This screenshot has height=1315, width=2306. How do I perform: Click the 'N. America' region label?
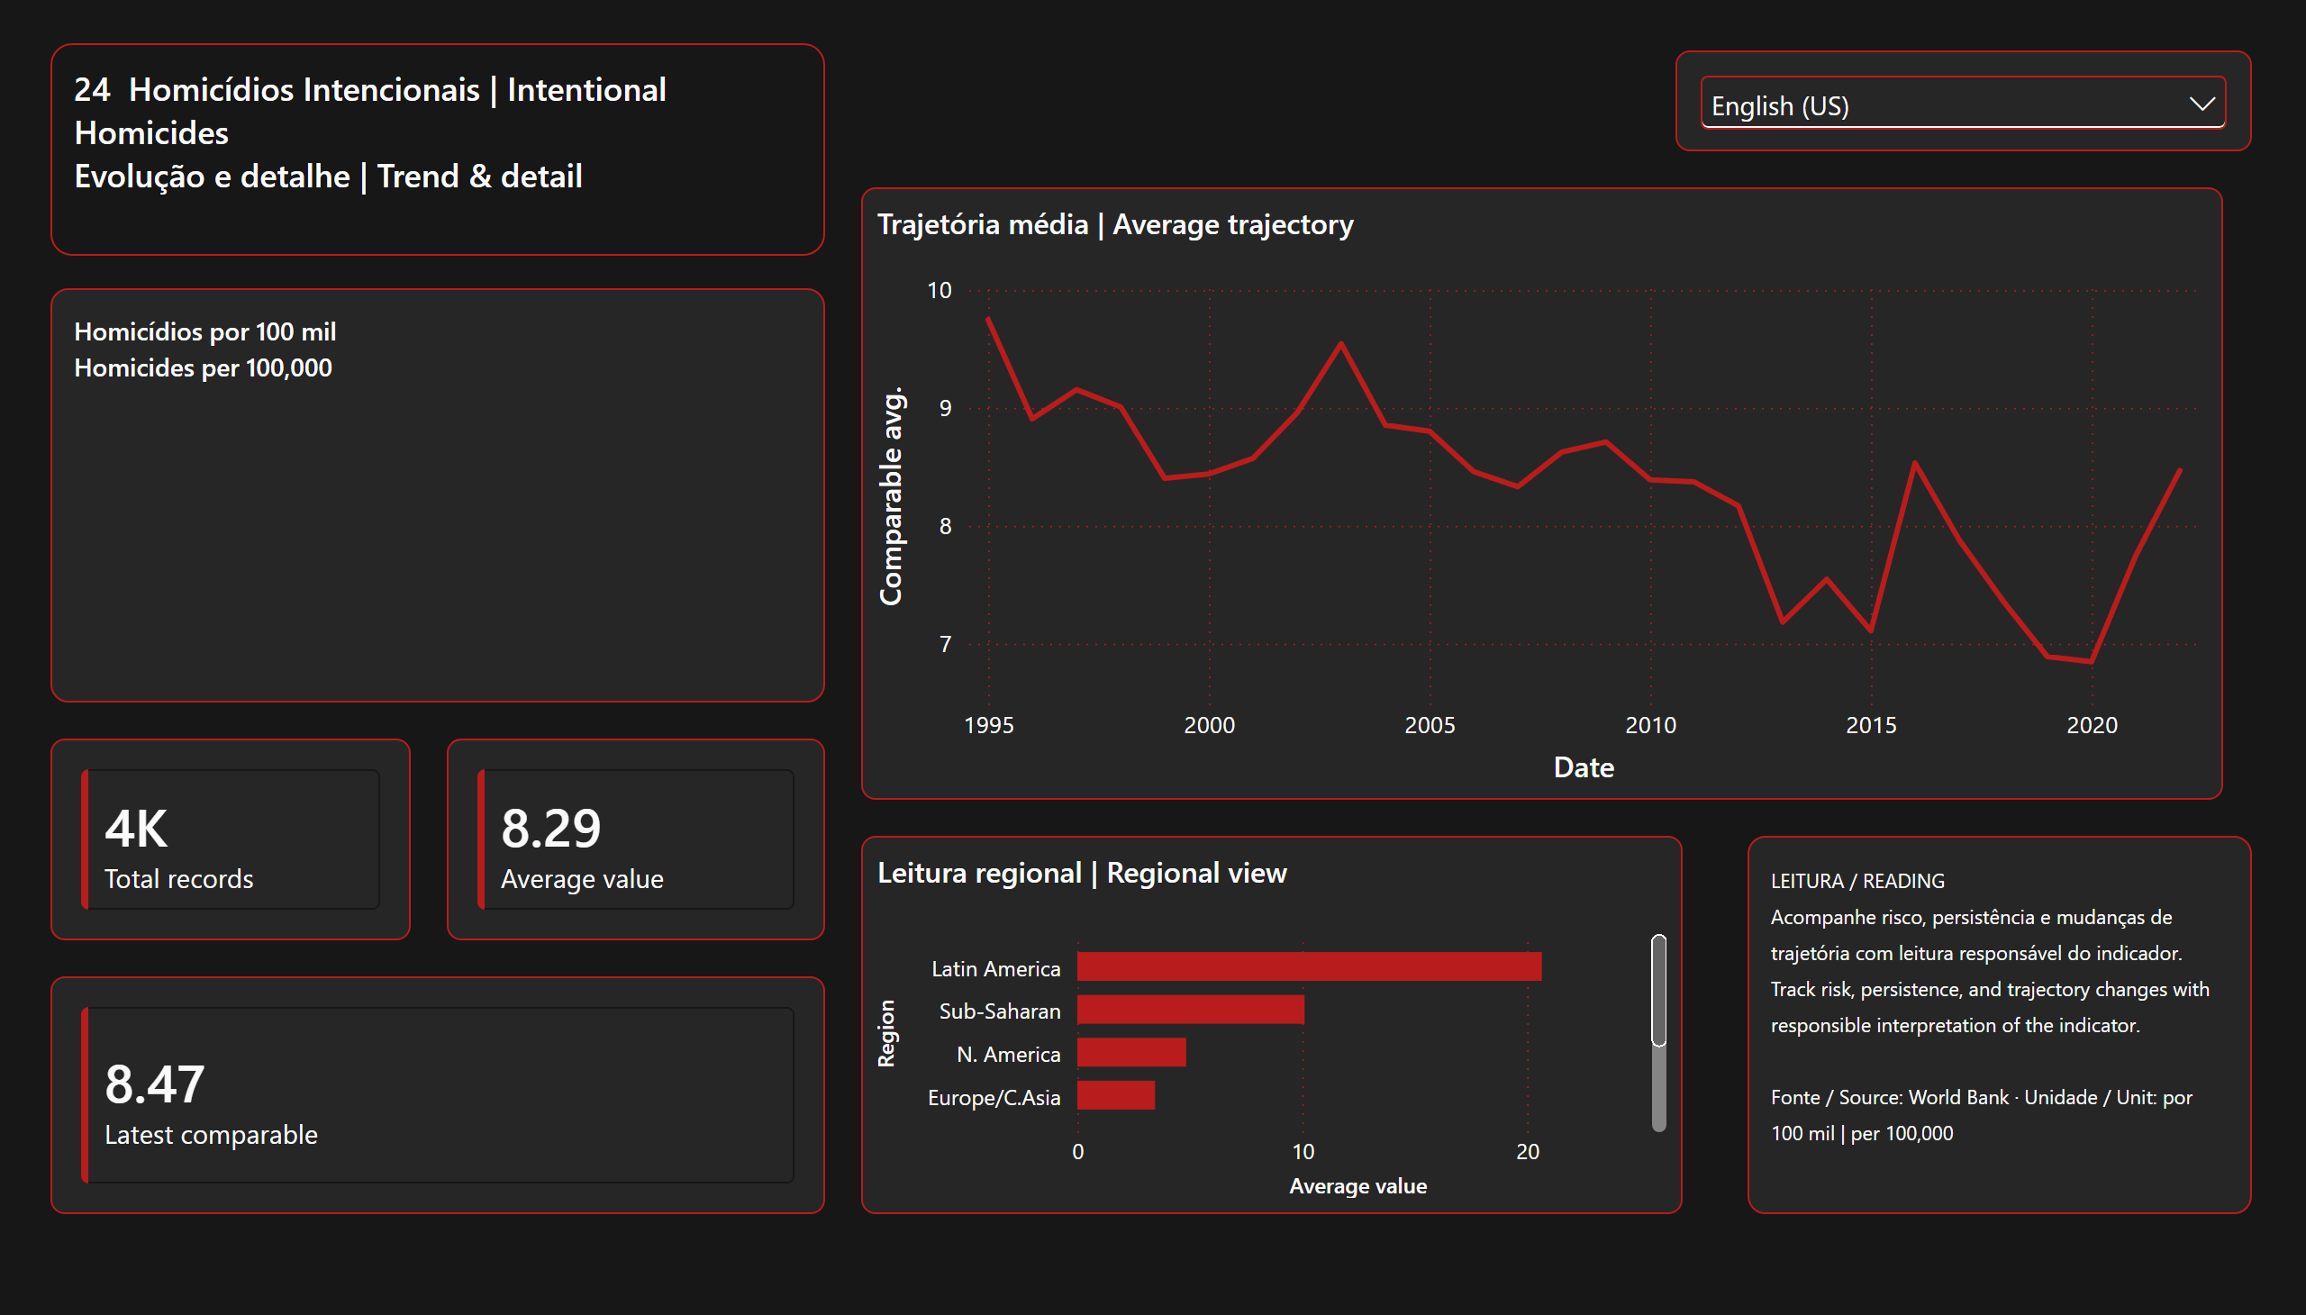[x=1009, y=1055]
